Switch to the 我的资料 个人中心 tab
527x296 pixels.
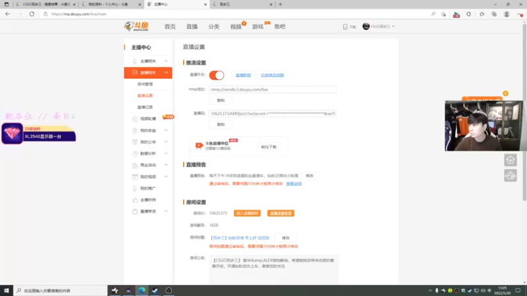111,5
